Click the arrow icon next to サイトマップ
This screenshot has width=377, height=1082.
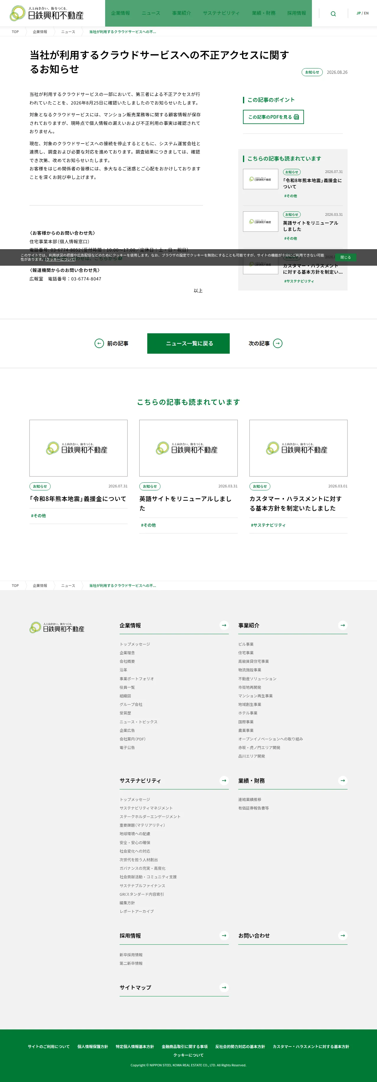pos(224,988)
